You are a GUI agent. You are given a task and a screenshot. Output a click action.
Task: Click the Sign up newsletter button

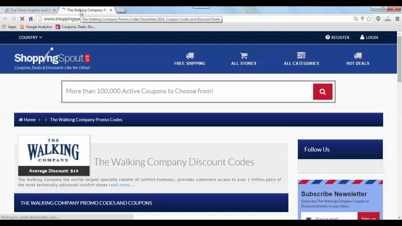(368, 218)
